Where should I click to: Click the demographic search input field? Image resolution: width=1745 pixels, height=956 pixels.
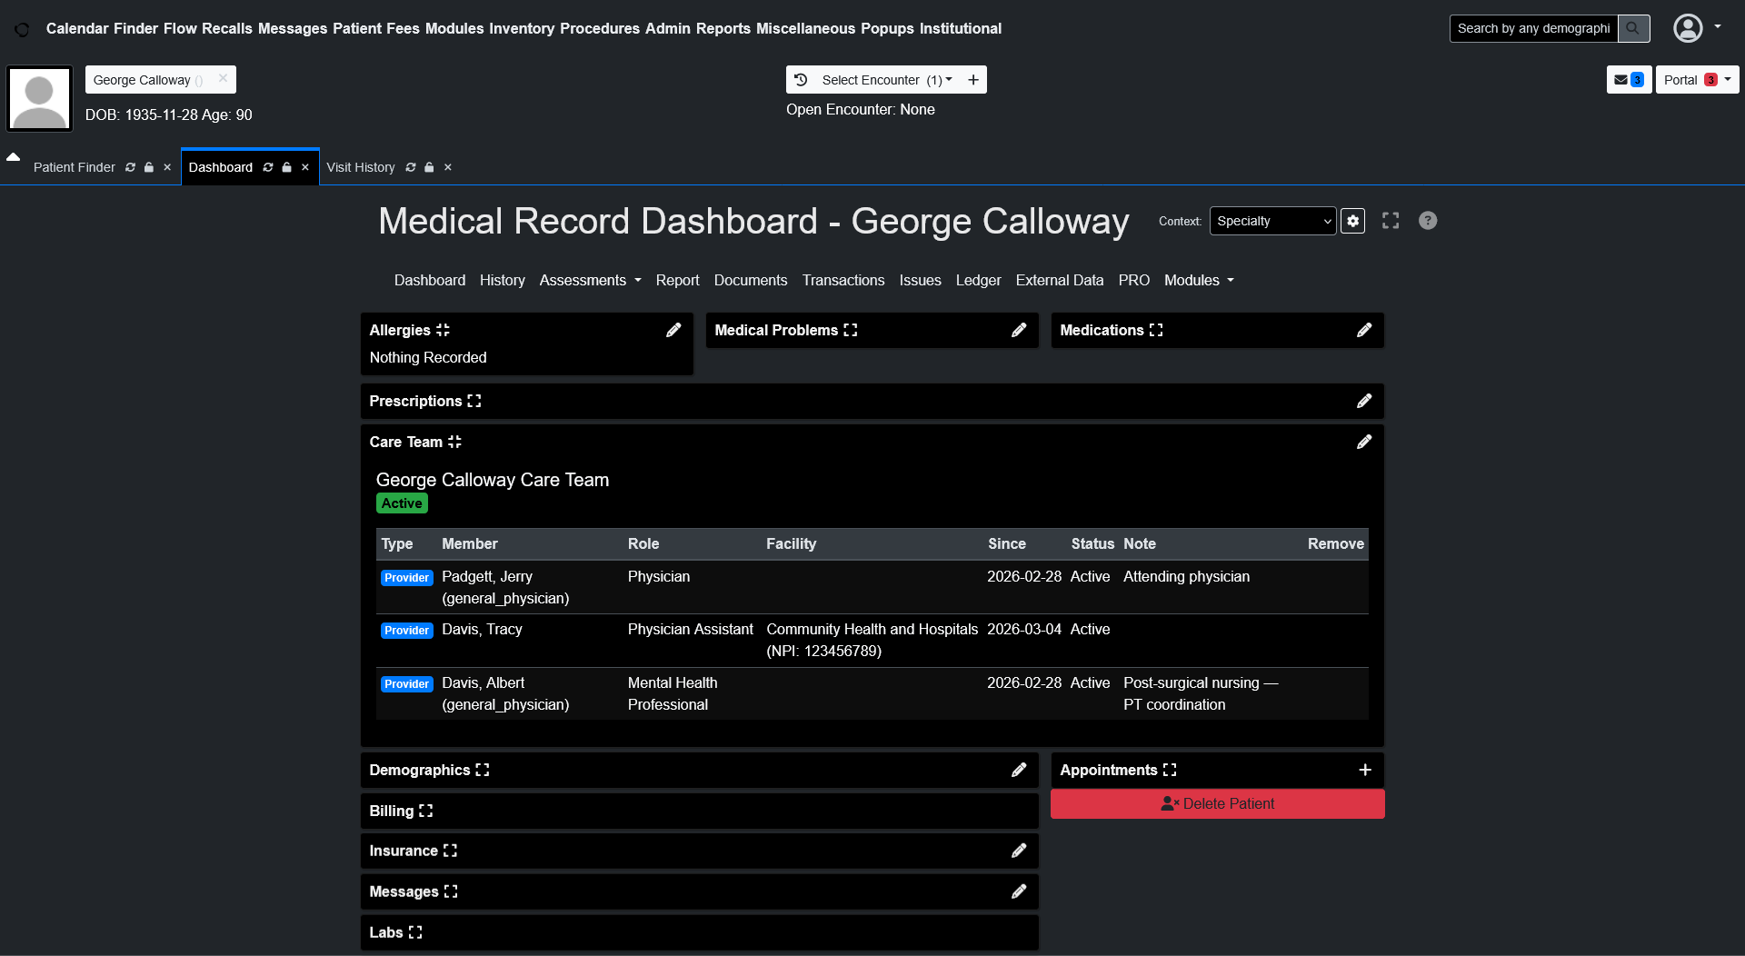[1532, 29]
